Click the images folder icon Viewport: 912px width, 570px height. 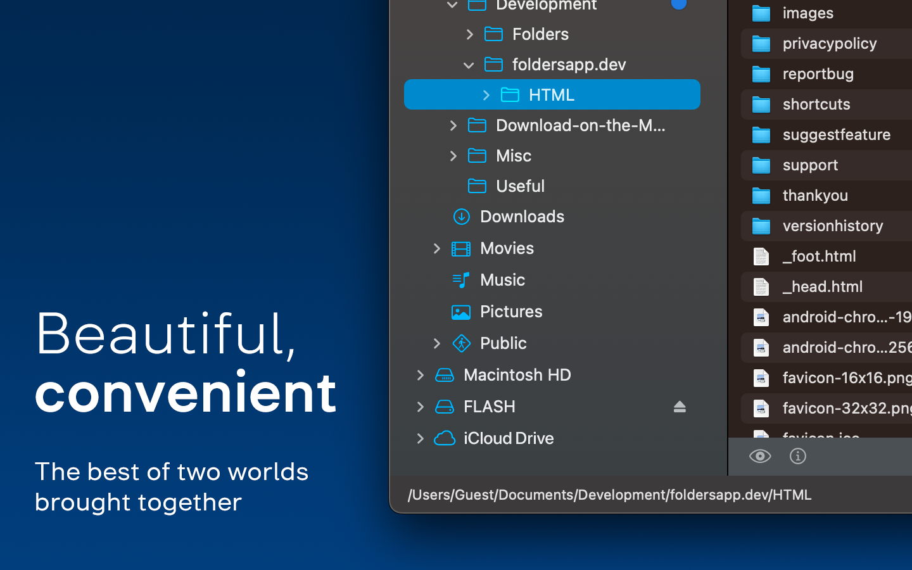tap(761, 13)
